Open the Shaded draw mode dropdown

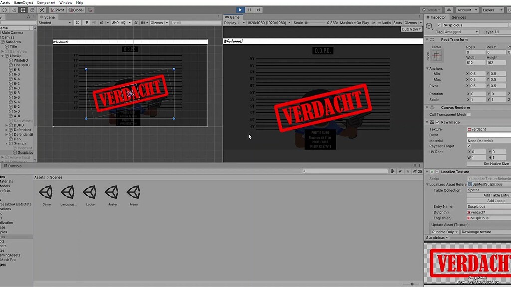(x=55, y=22)
